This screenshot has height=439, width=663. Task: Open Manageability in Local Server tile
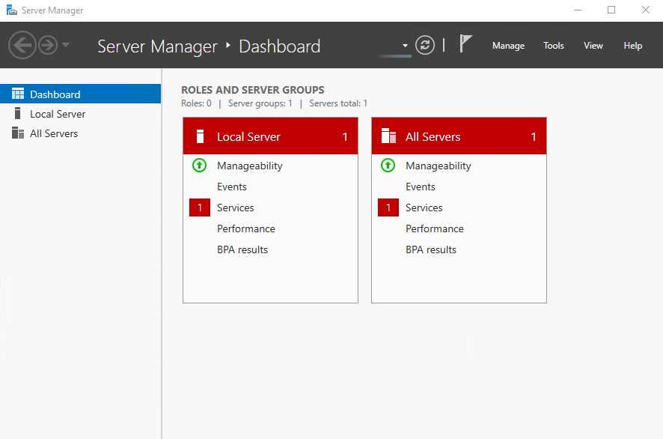coord(249,166)
